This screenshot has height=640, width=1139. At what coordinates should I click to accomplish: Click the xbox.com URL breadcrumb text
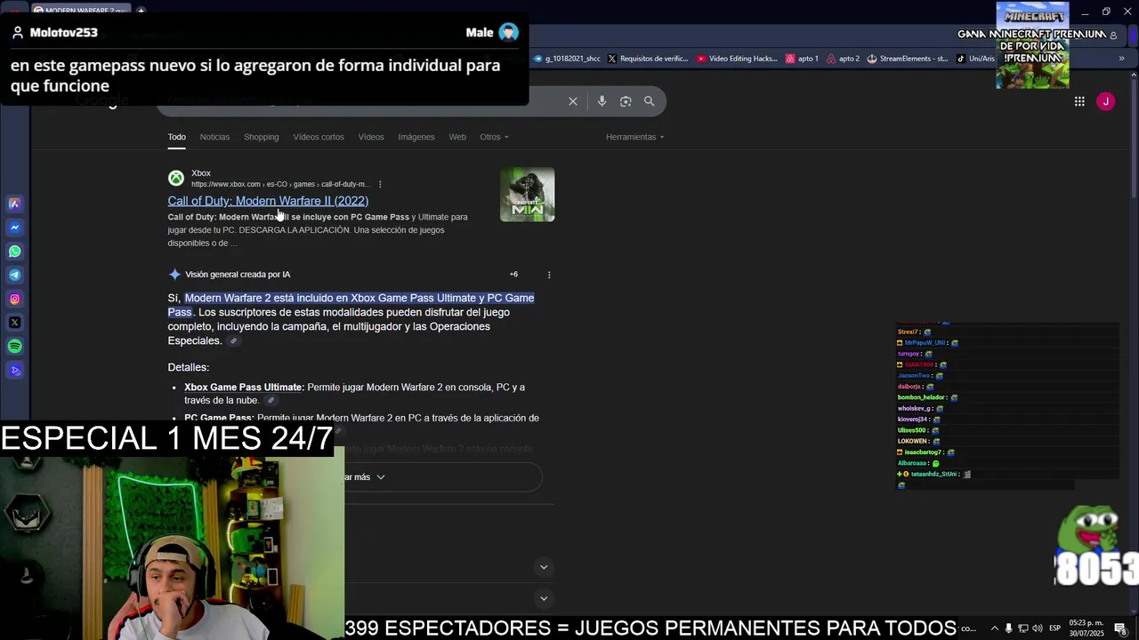[x=279, y=185]
